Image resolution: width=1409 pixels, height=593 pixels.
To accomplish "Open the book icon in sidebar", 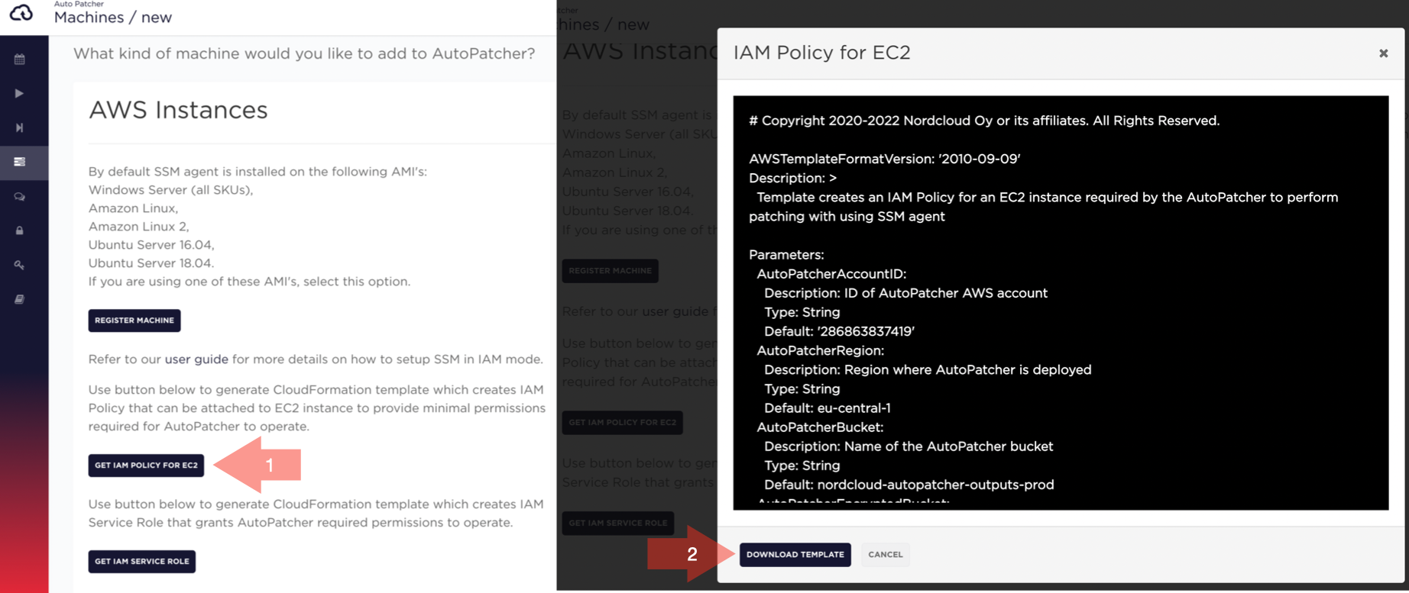I will pyautogui.click(x=20, y=299).
